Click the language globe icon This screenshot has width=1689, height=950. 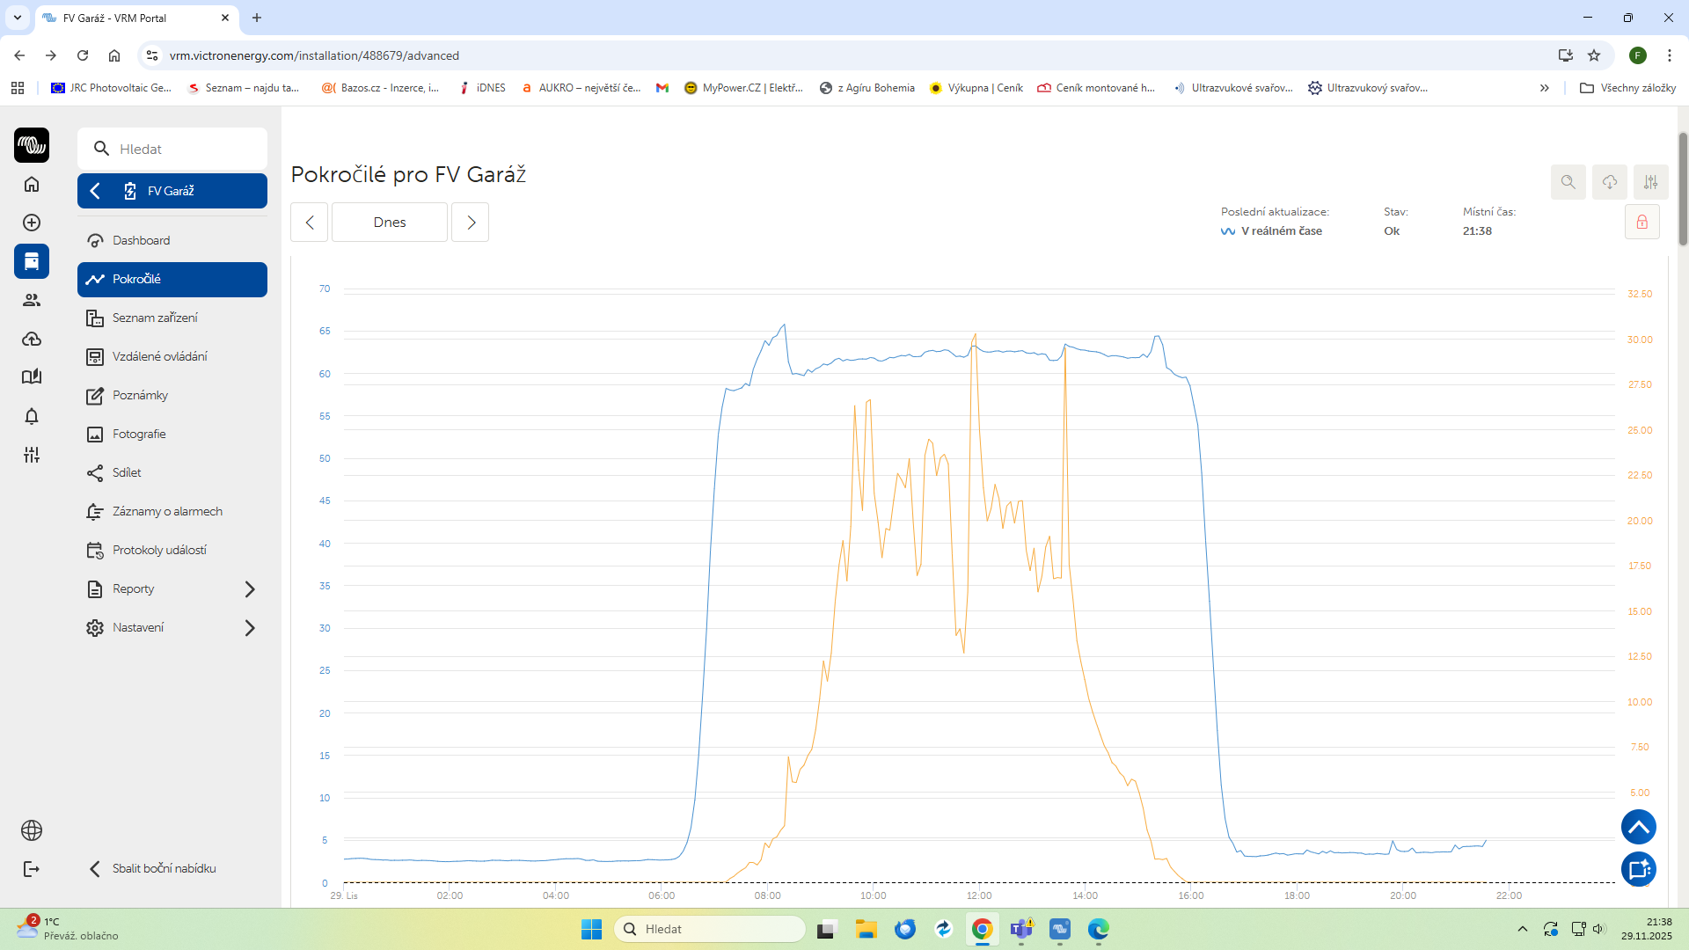pyautogui.click(x=32, y=830)
